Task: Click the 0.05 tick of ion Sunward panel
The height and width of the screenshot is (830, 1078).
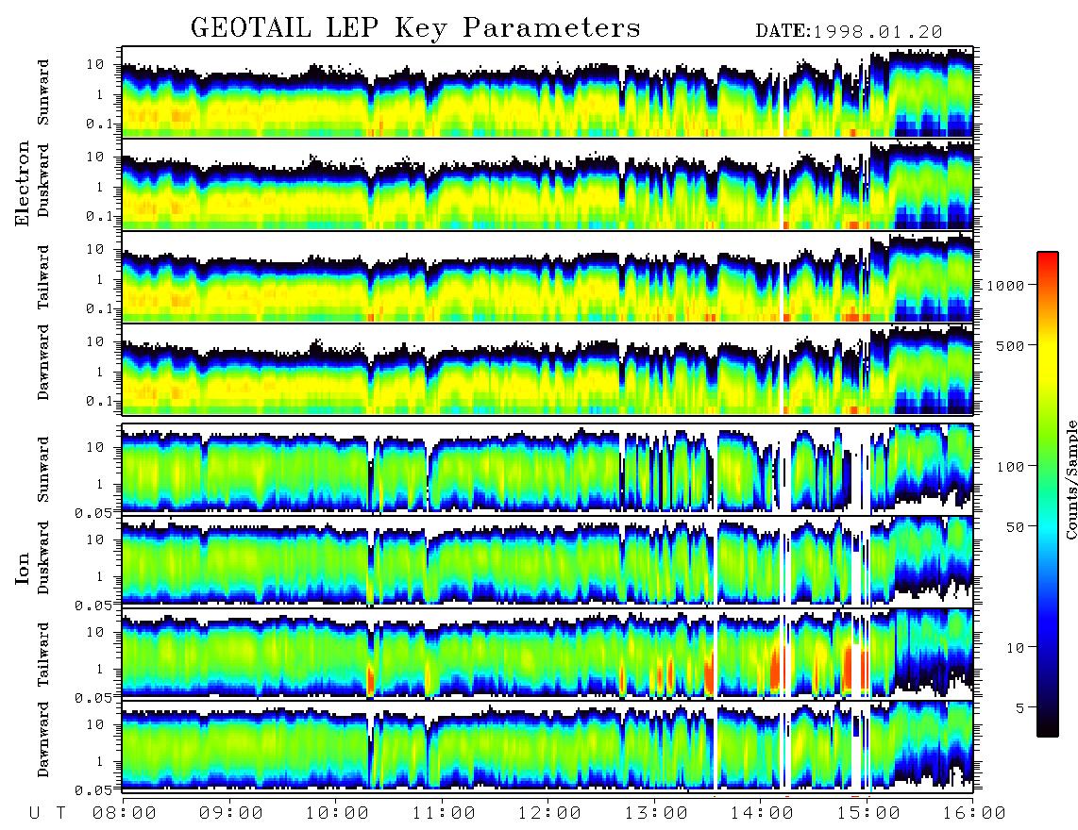Action: pyautogui.click(x=93, y=512)
